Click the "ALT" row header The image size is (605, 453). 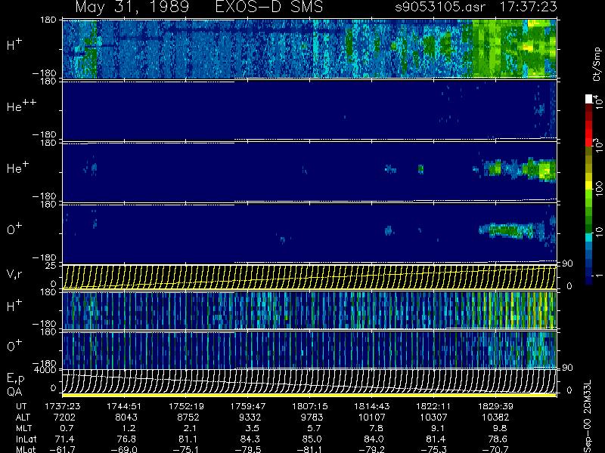tap(23, 418)
